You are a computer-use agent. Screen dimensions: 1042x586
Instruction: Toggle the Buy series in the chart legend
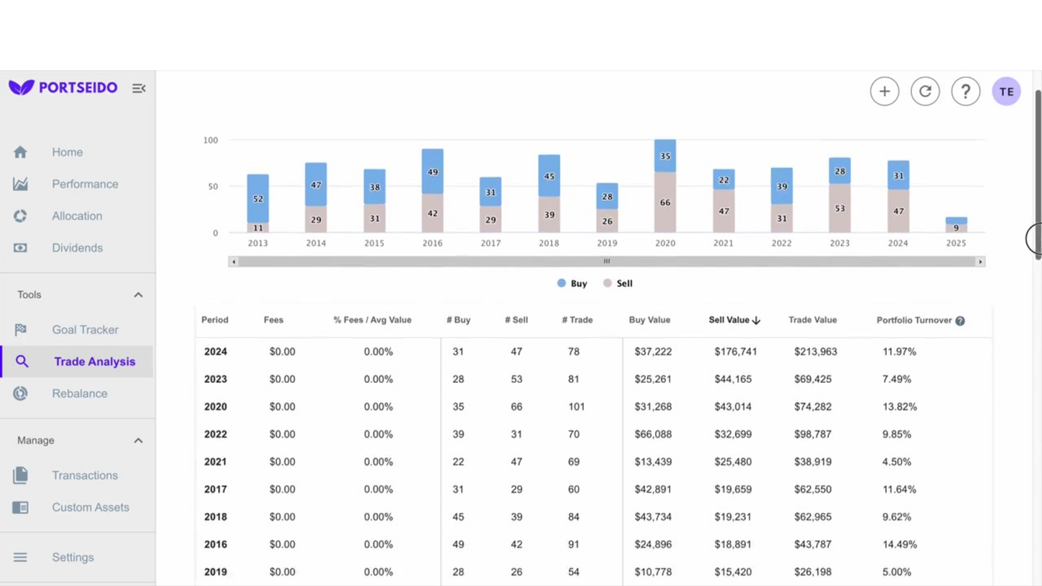point(571,283)
